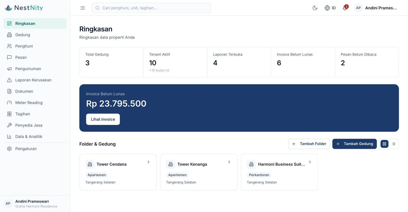Image resolution: width=408 pixels, height=212 pixels.
Task: Open the ID language selector
Action: coord(330,8)
